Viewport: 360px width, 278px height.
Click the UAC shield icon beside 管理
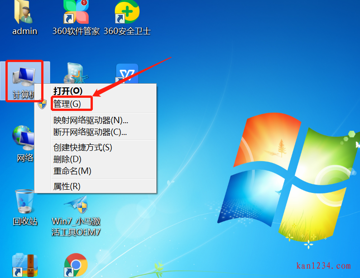click(42, 104)
